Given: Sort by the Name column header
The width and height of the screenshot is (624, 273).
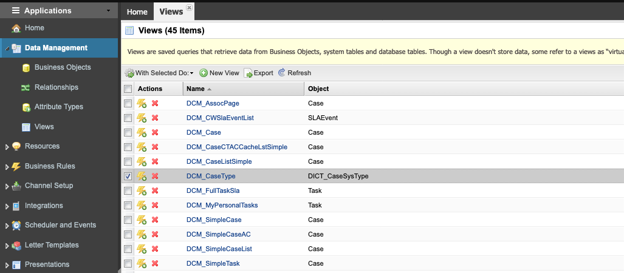Looking at the screenshot, I should [x=244, y=89].
